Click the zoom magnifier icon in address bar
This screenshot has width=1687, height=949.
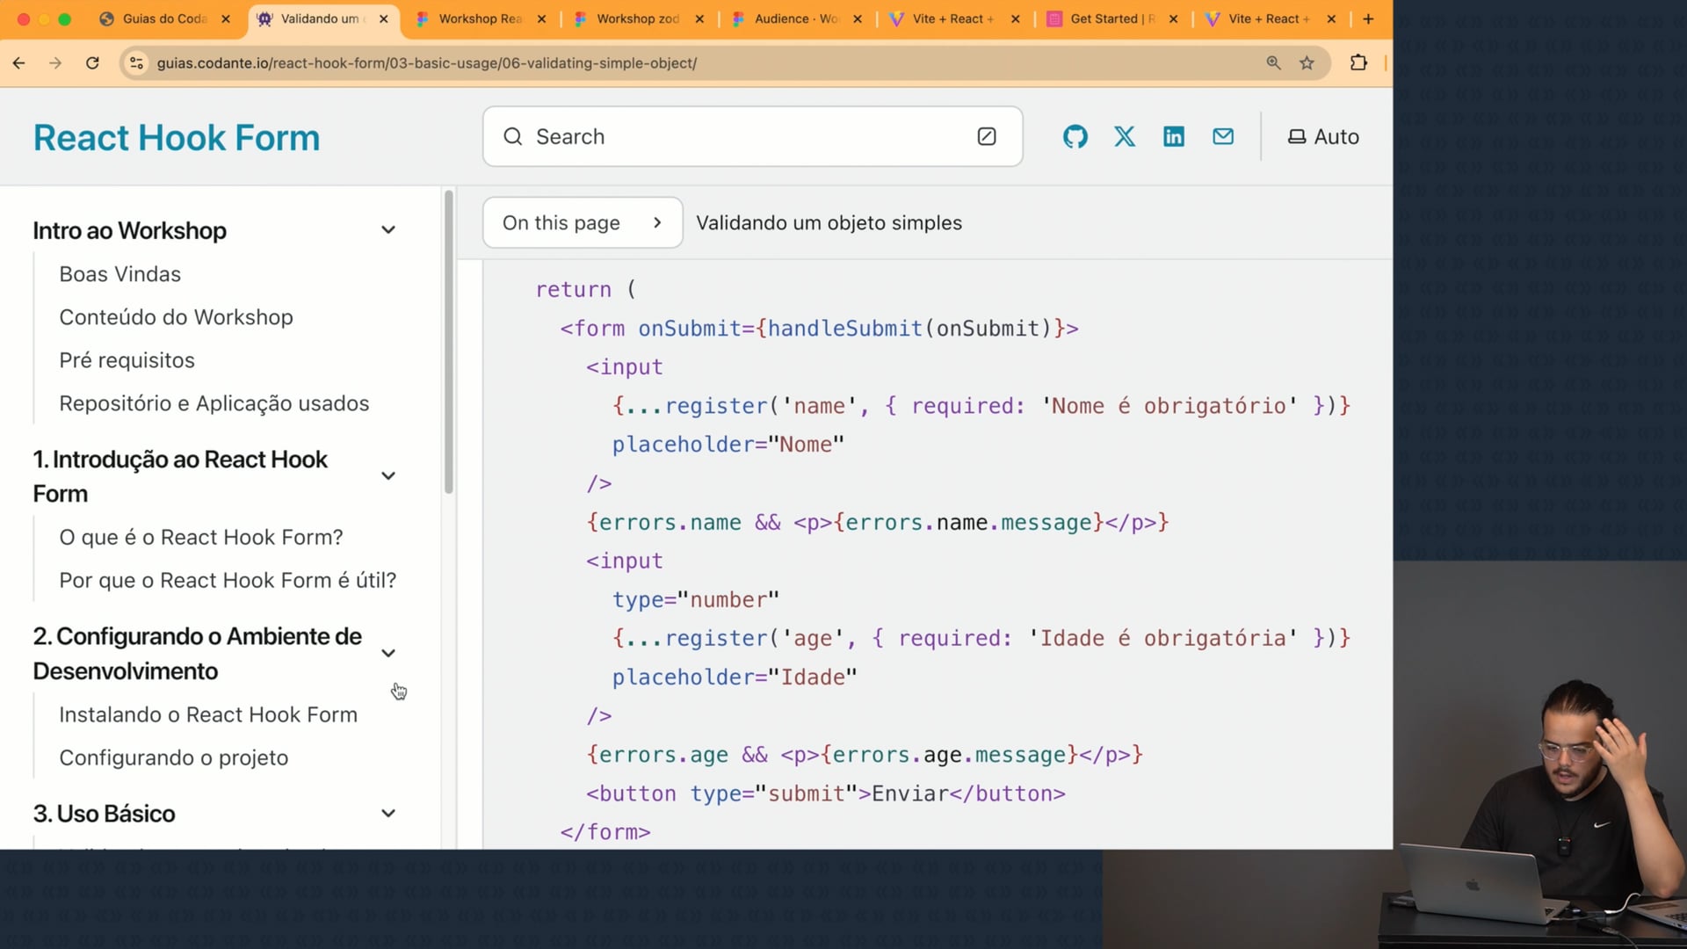click(1273, 63)
